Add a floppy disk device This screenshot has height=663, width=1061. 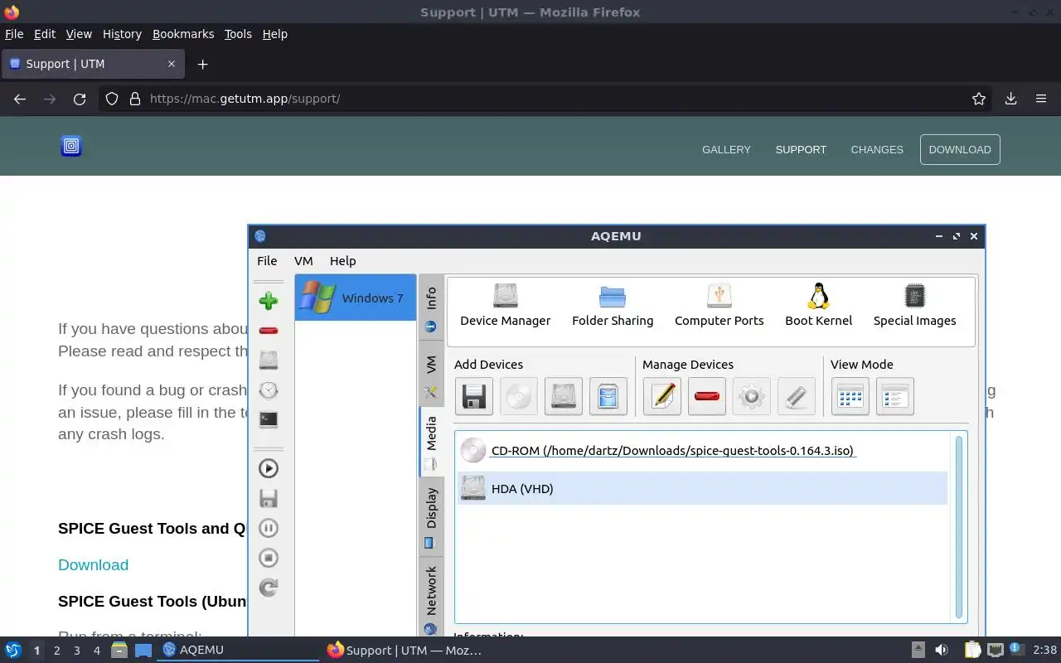474,396
